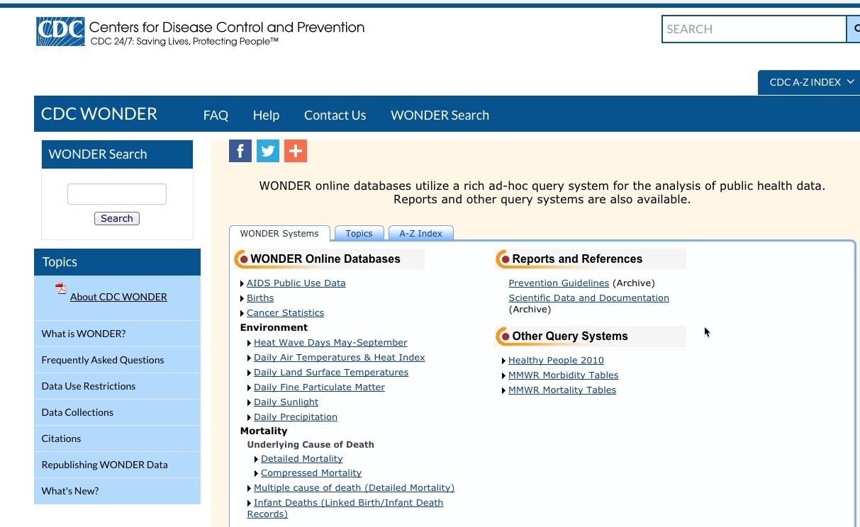Focus the WONDER Search text field
860x527 pixels.
coord(117,194)
